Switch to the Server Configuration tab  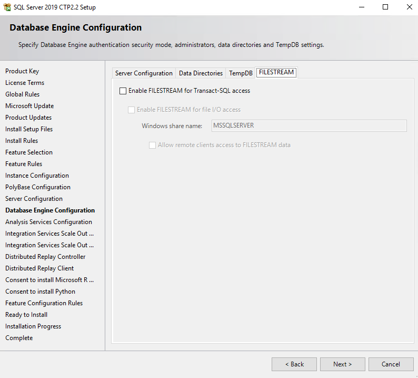pos(144,73)
